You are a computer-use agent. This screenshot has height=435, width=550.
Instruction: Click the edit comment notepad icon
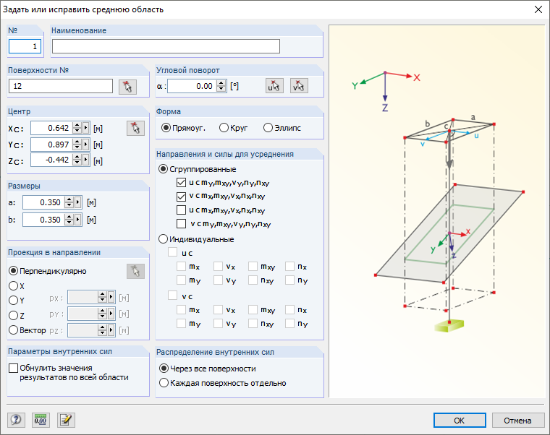tap(66, 420)
